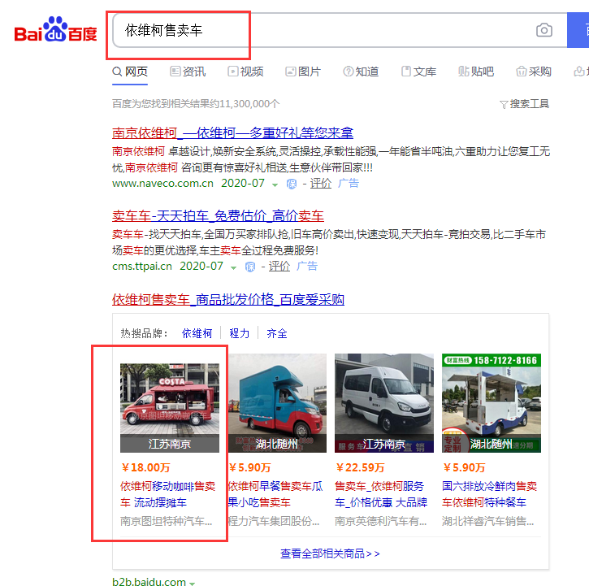Click seller 南京英德利汽车有

click(x=380, y=521)
